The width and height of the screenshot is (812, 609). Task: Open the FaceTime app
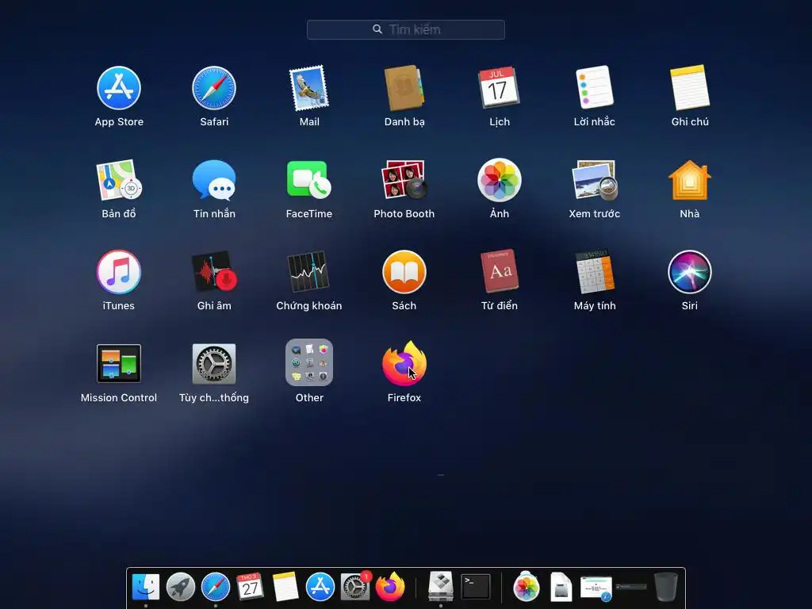[x=309, y=180]
